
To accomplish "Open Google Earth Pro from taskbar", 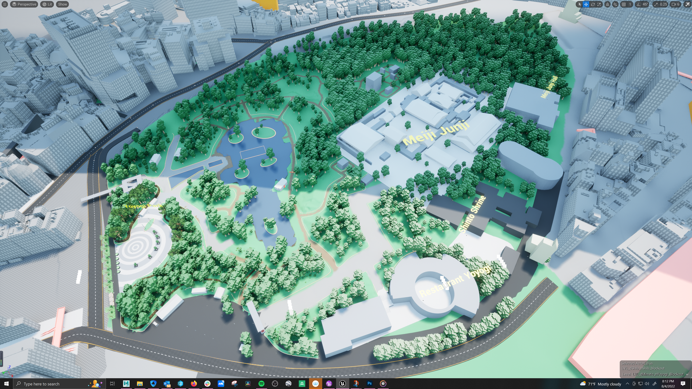I will coord(288,384).
